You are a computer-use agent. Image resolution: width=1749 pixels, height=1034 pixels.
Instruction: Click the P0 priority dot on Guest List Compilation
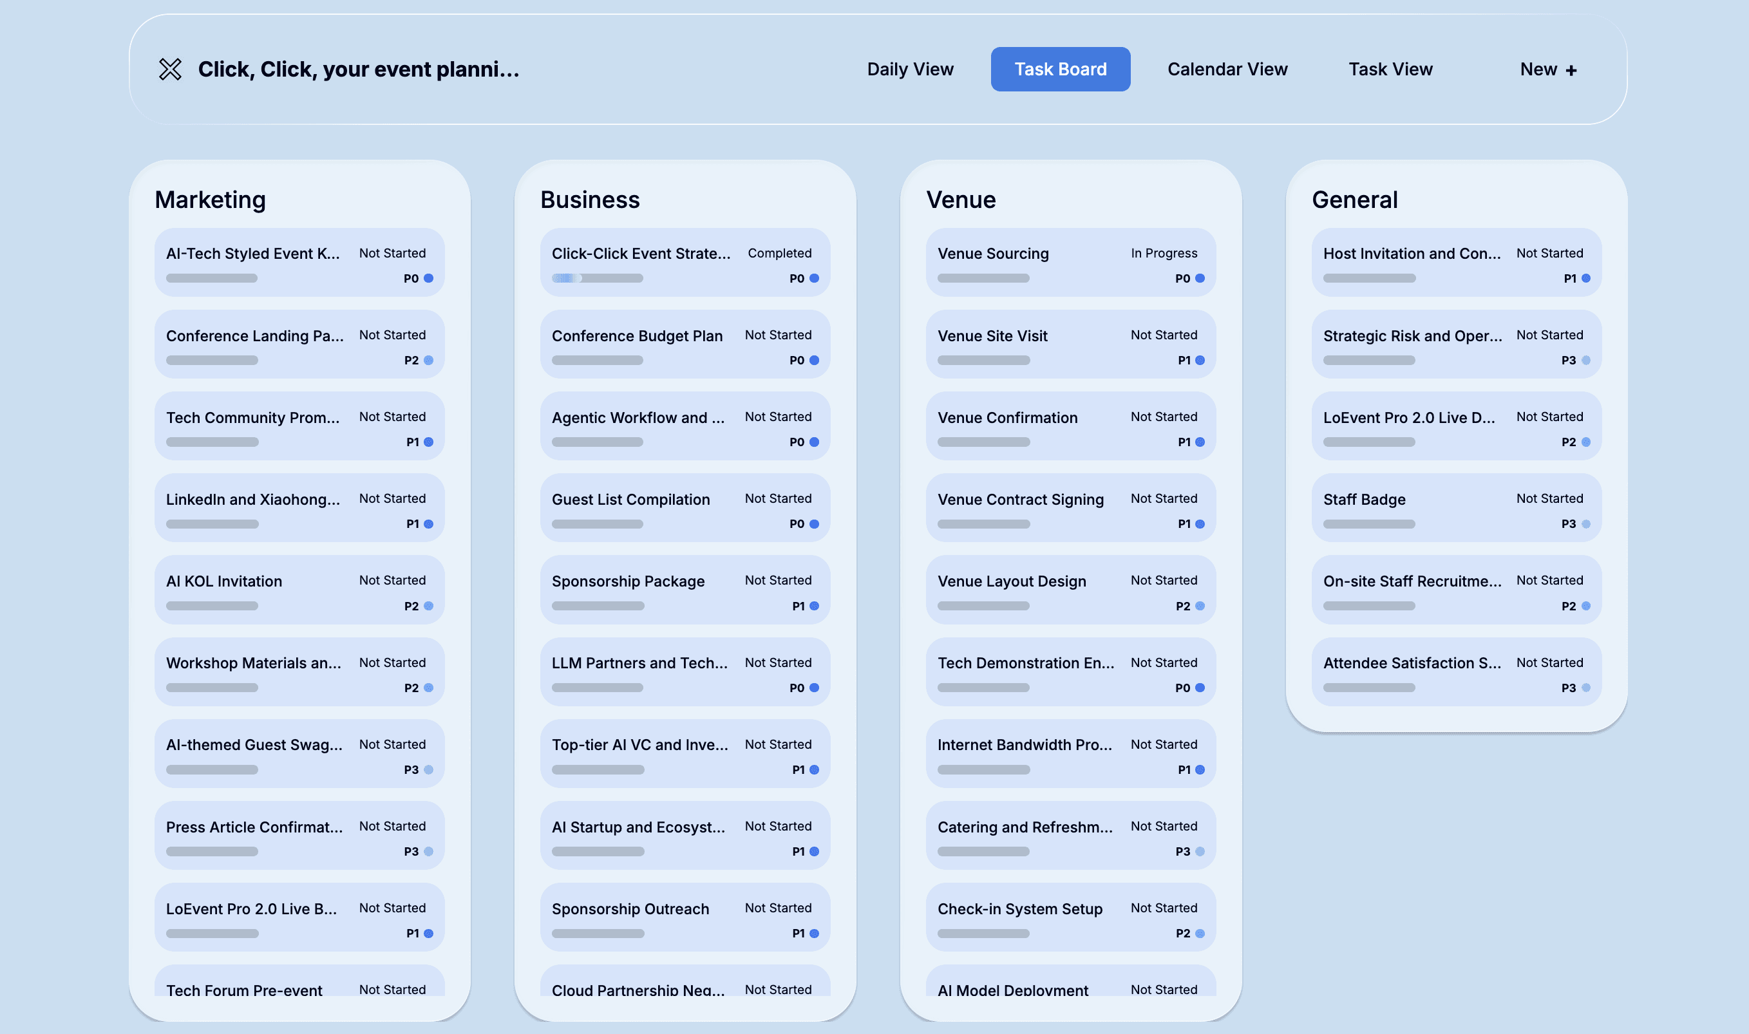(814, 524)
